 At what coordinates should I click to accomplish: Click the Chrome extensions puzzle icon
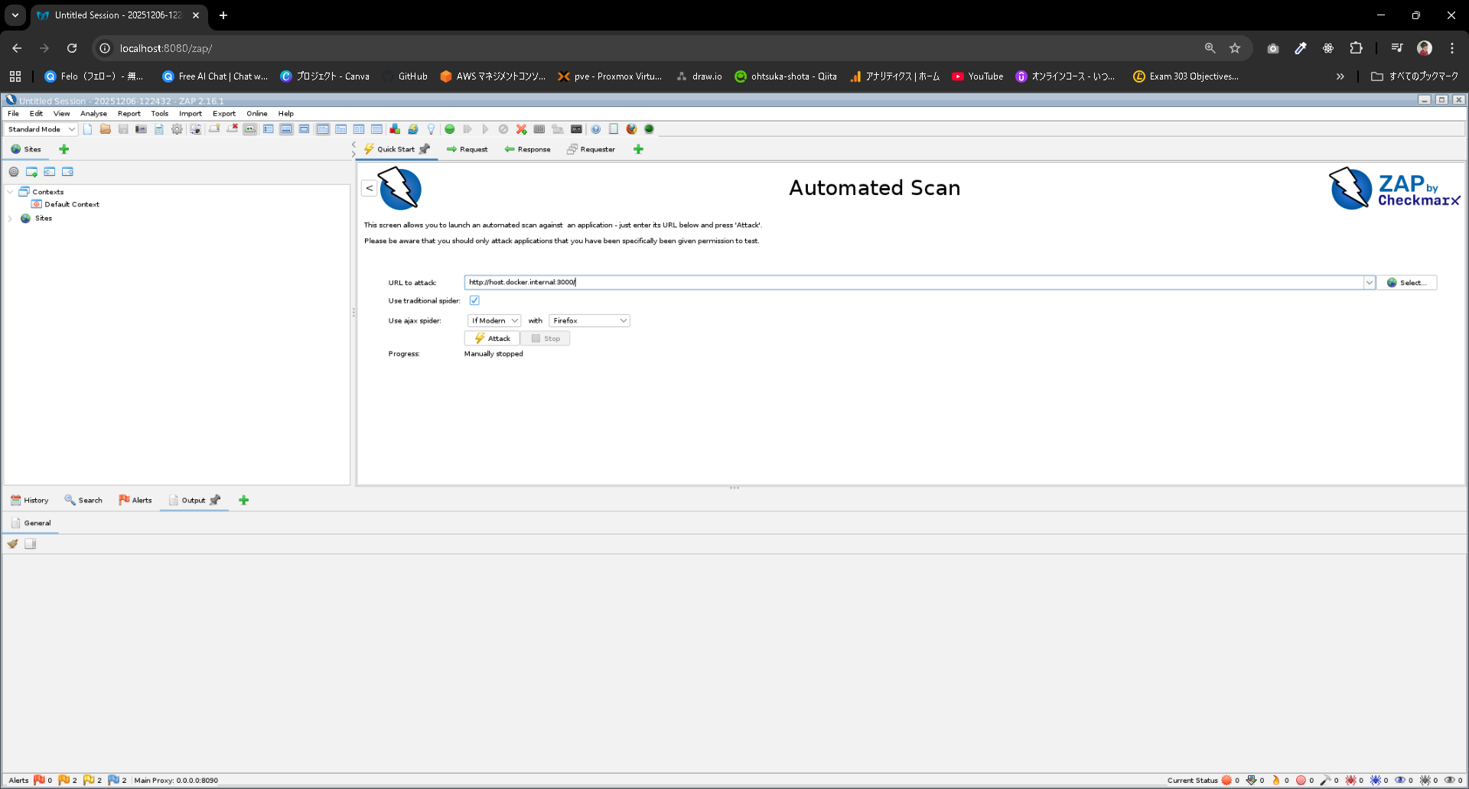(x=1356, y=48)
